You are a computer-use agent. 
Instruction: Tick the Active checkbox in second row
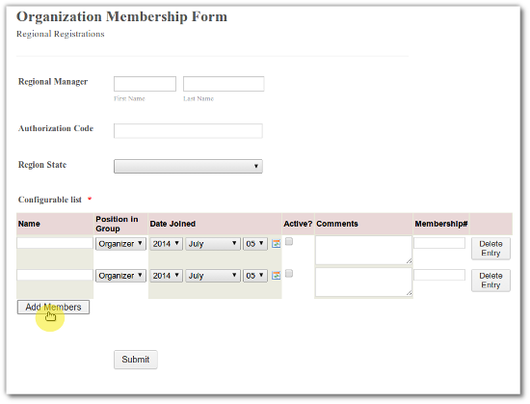(x=289, y=273)
